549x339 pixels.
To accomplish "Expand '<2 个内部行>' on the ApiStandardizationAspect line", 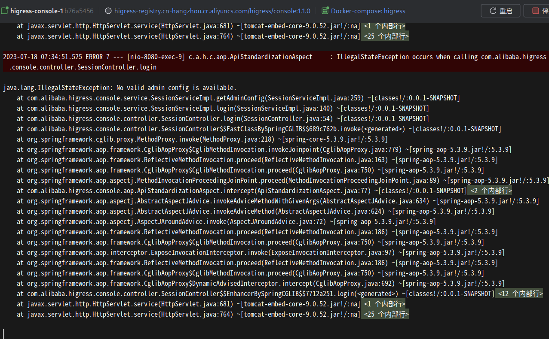I will coord(490,190).
